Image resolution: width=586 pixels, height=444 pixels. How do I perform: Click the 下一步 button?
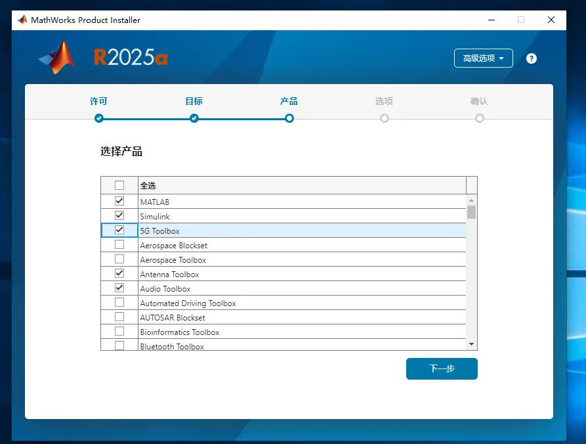coord(442,368)
